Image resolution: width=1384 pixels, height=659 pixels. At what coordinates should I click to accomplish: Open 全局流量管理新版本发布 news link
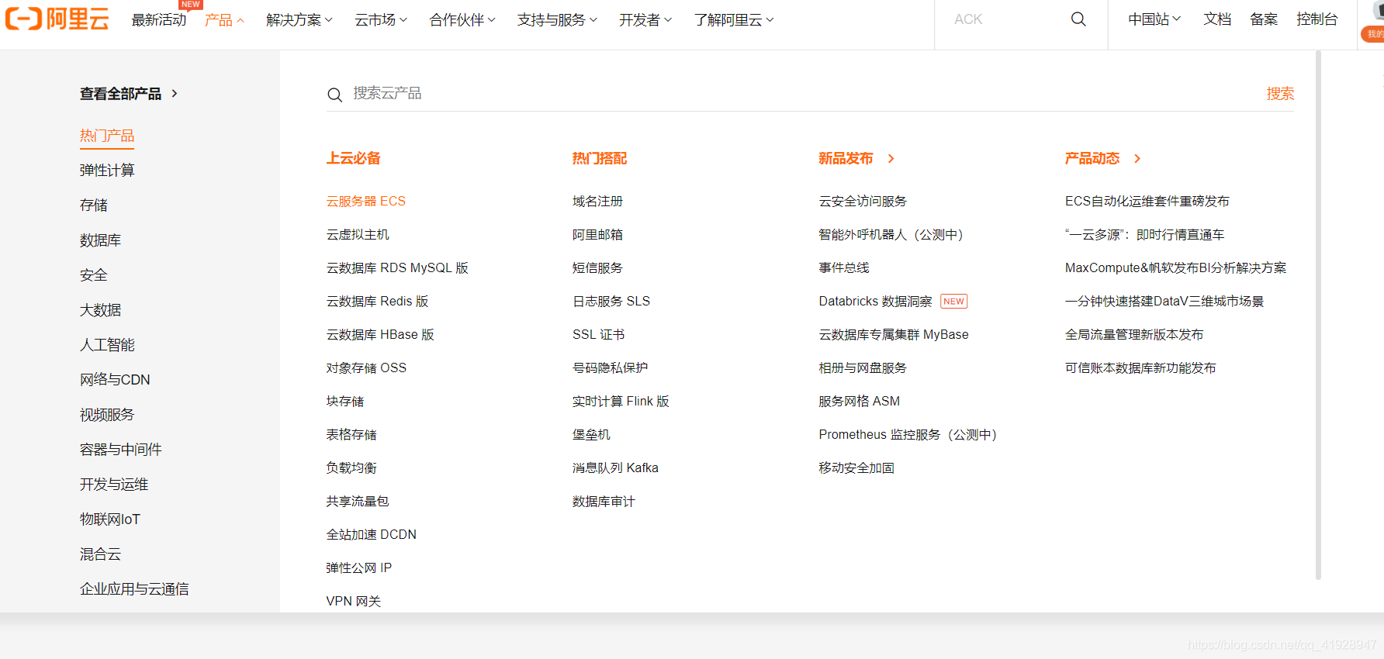coord(1134,335)
